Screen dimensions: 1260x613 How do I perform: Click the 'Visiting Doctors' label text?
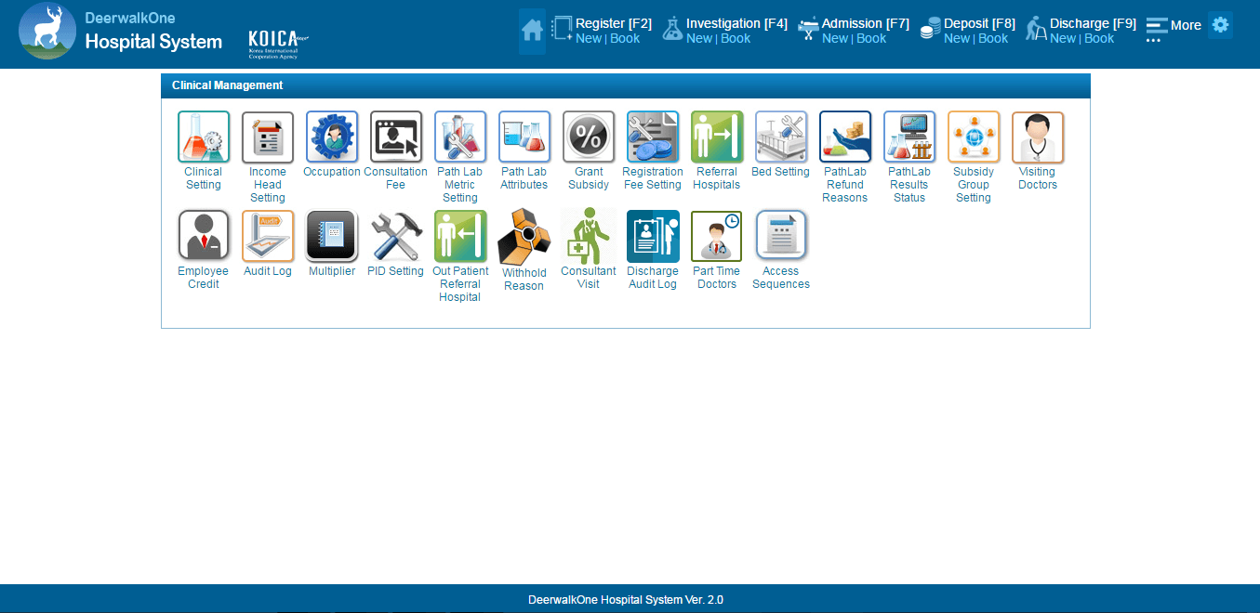click(1038, 178)
